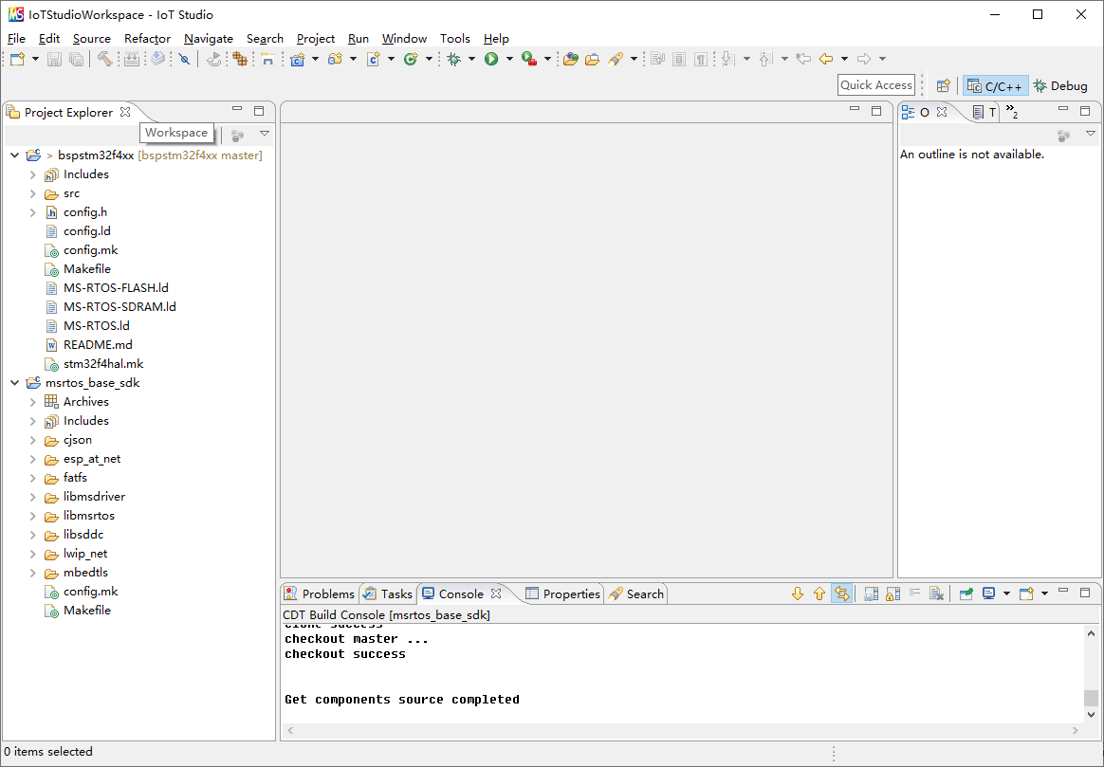Show hidden views via chevron in Outline panel
The height and width of the screenshot is (767, 1104).
pyautogui.click(x=1012, y=111)
